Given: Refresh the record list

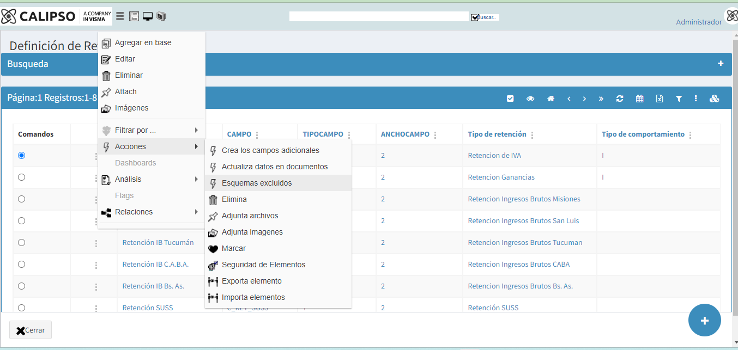Looking at the screenshot, I should click(620, 99).
